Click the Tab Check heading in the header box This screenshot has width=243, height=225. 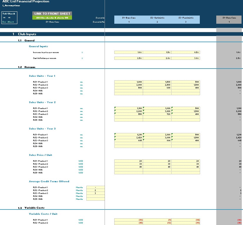(x=9, y=13)
